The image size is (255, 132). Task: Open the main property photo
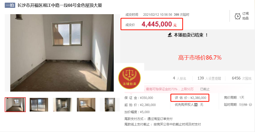pyautogui.click(x=62, y=53)
